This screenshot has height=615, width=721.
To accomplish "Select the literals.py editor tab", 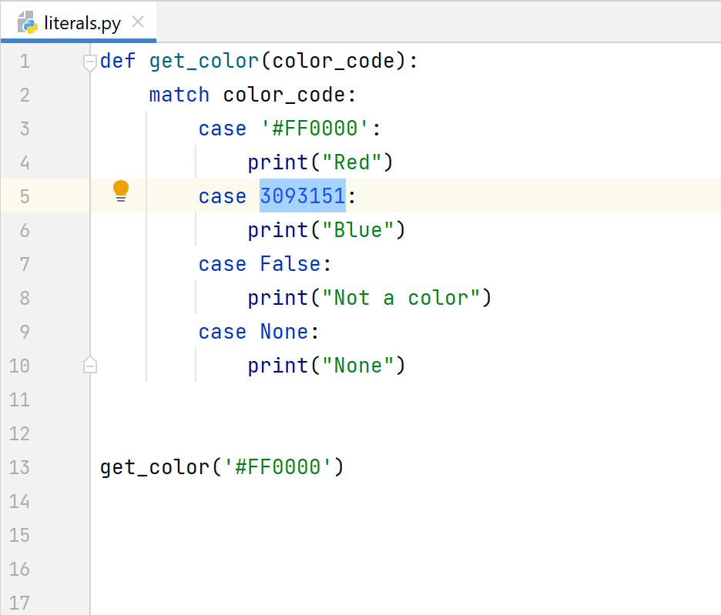I will click(x=77, y=22).
